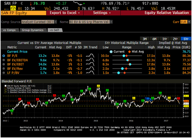This screenshot has height=138, width=192.
Task: Open the intraday sparkline chart icon
Action: click(x=79, y=3)
